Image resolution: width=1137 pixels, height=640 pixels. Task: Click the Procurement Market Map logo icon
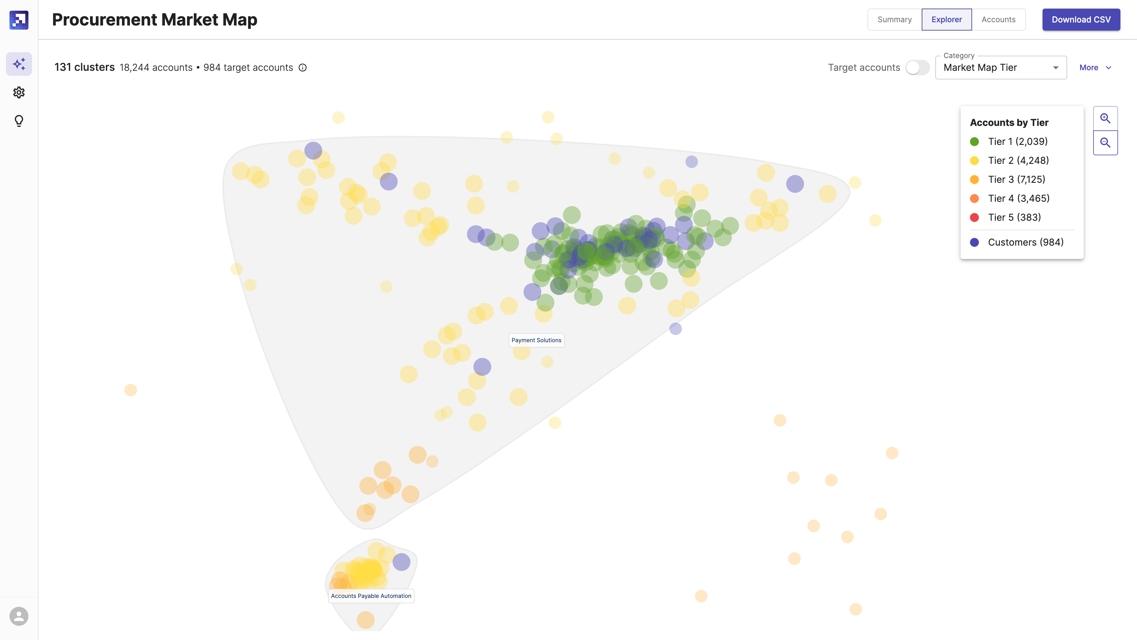(x=19, y=19)
